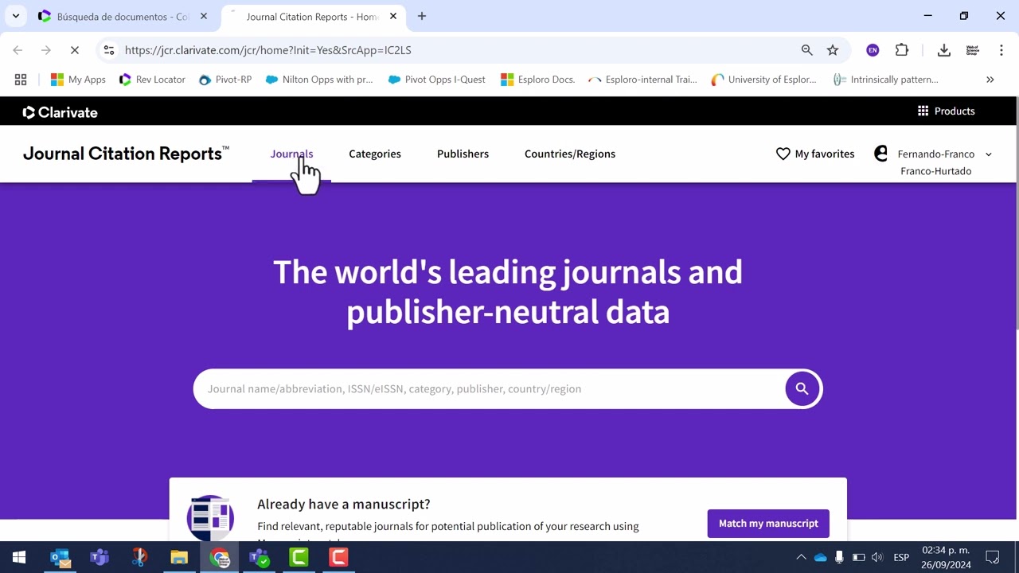Open Chrome from the taskbar
This screenshot has height=573, width=1019.
(x=219, y=557)
